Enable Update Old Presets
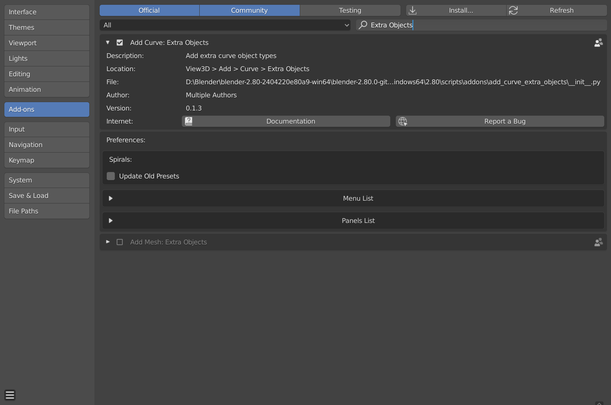The height and width of the screenshot is (405, 611). tap(111, 176)
